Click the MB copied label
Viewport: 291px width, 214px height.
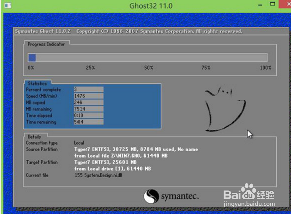(36, 103)
